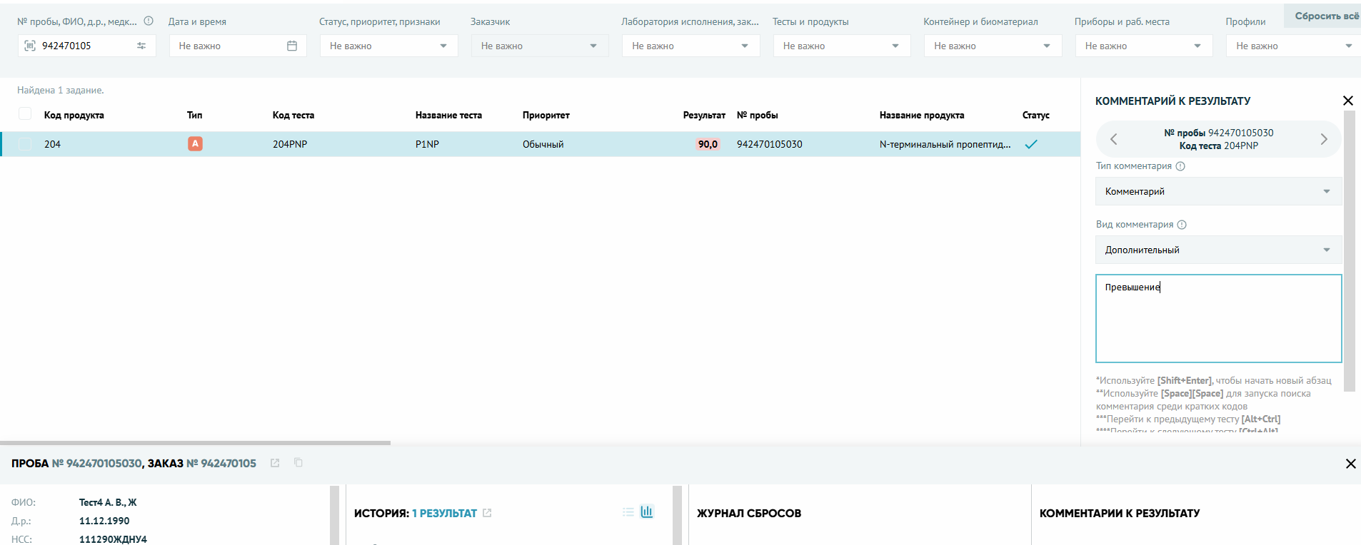This screenshot has width=1361, height=545.
Task: Sort table by 'Приоритет' column header
Action: 546,115
